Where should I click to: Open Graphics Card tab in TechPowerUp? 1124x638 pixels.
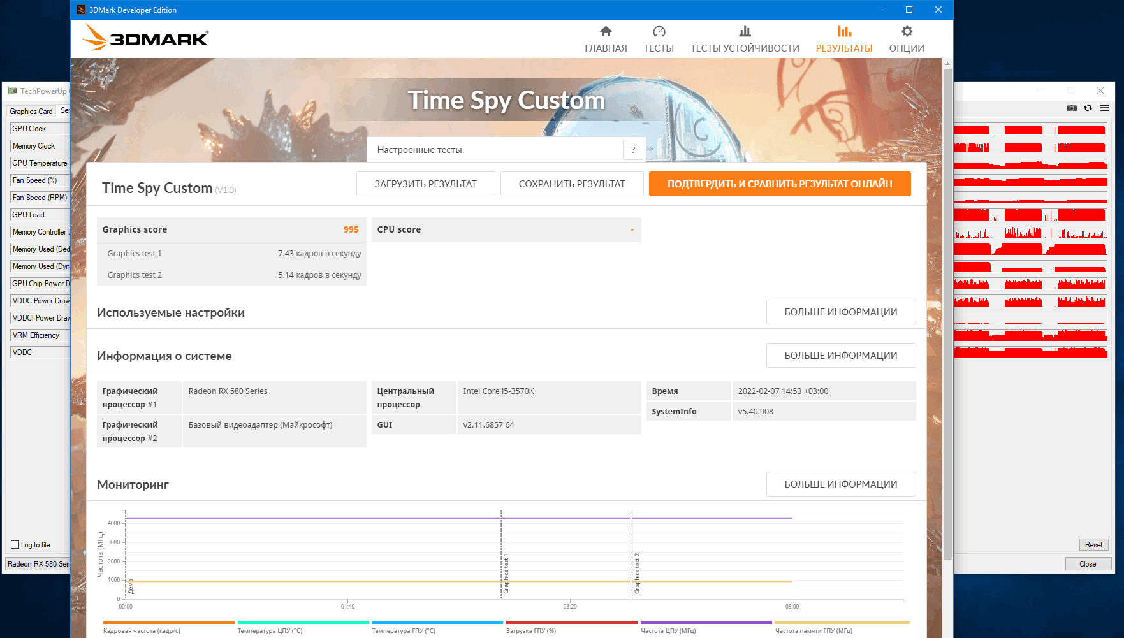pos(31,112)
